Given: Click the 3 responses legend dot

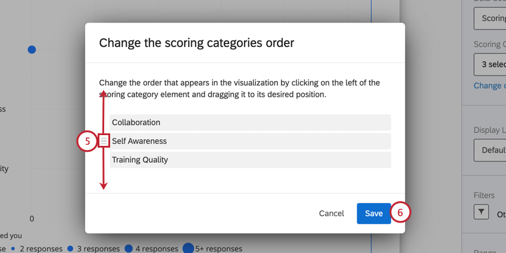Looking at the screenshot, I should (71, 249).
